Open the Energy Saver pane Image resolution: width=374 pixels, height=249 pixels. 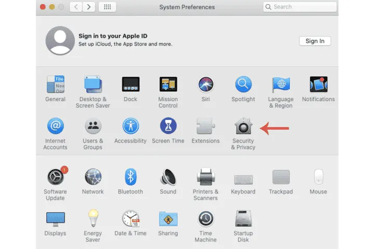93,219
